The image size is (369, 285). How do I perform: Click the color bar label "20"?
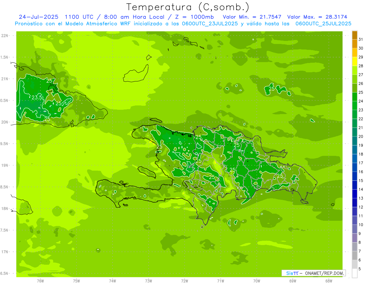[361, 137]
